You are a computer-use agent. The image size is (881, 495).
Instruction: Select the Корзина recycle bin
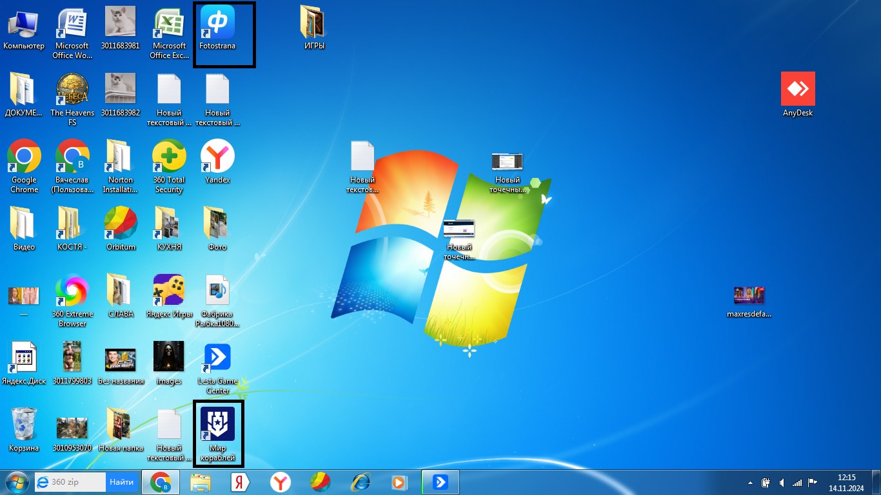(x=24, y=430)
